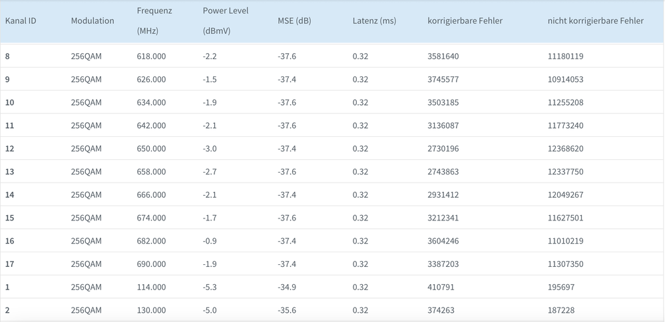Click the Kanal ID column header

click(x=21, y=21)
